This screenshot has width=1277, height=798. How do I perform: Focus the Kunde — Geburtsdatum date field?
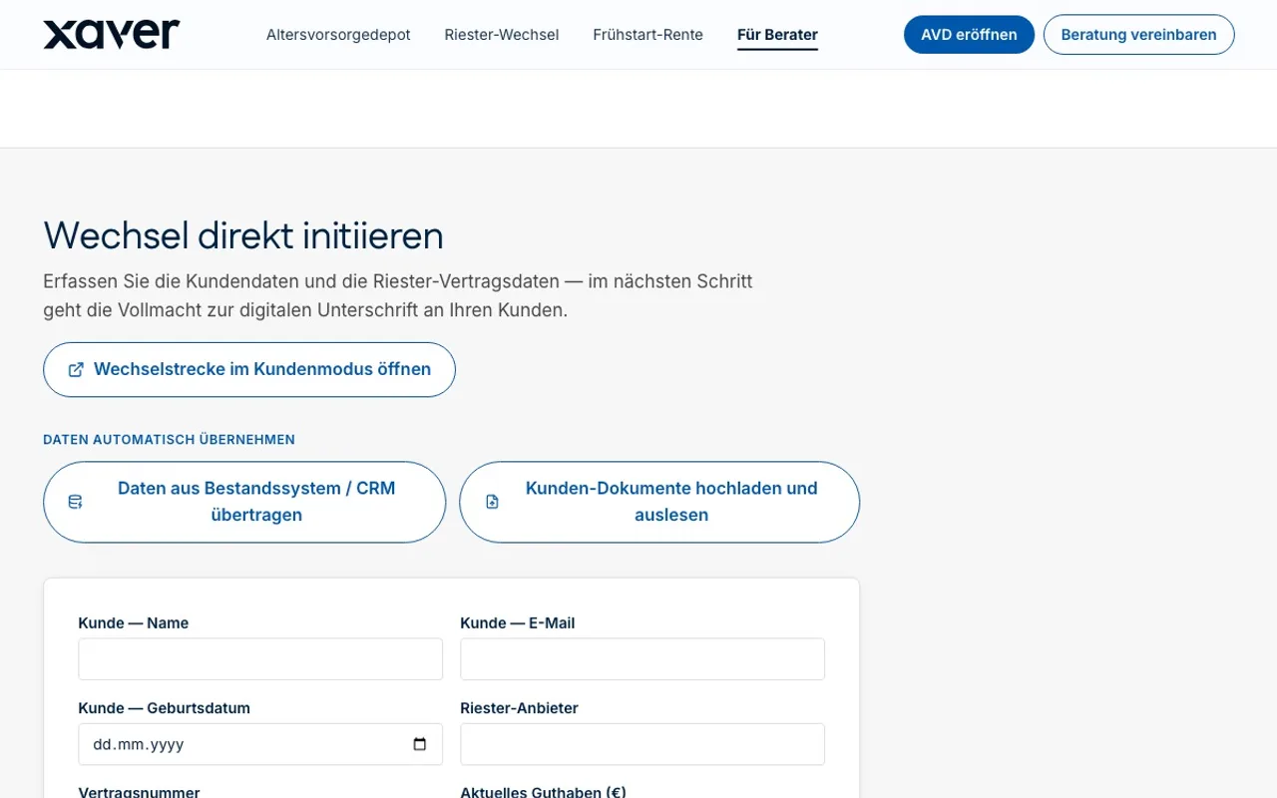[260, 744]
